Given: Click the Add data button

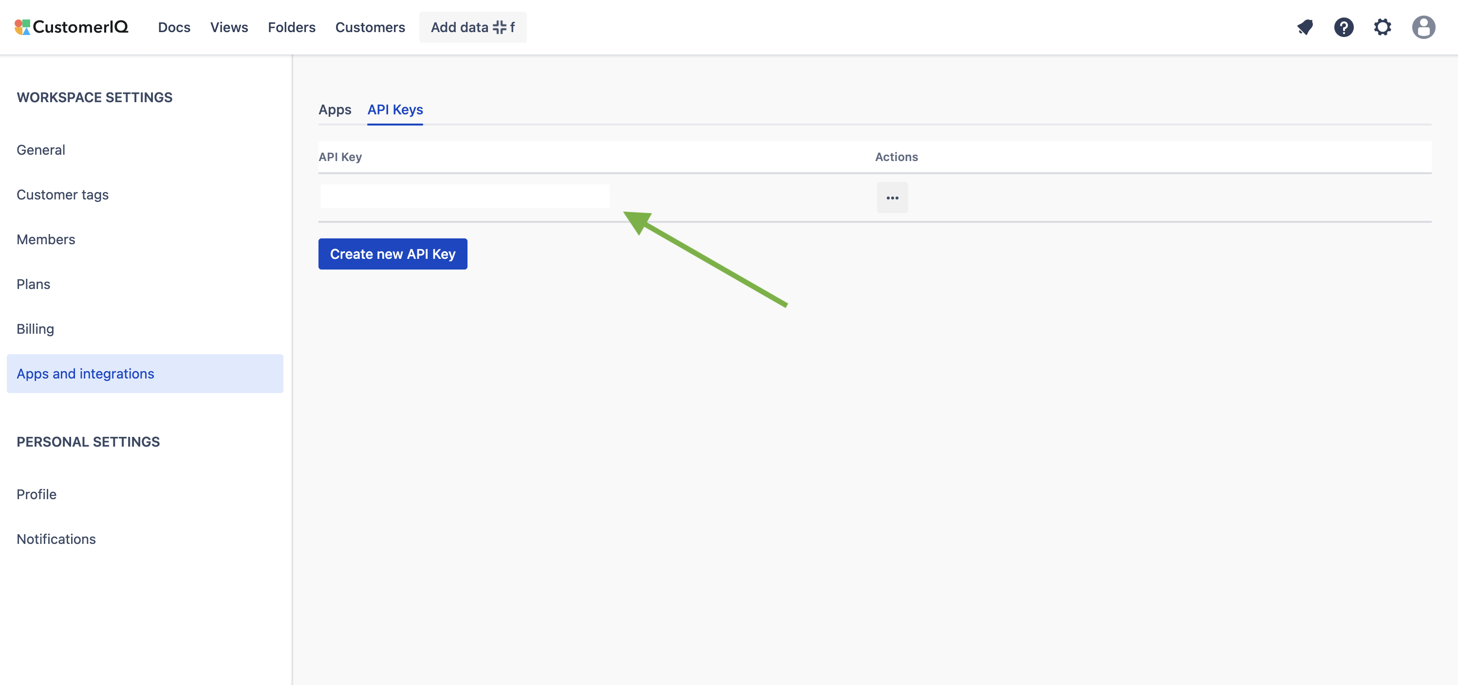Looking at the screenshot, I should coord(472,27).
